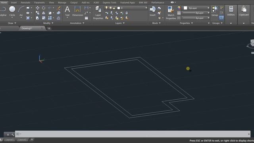
Task: Add a new drawing tab
Action: pos(49,28)
